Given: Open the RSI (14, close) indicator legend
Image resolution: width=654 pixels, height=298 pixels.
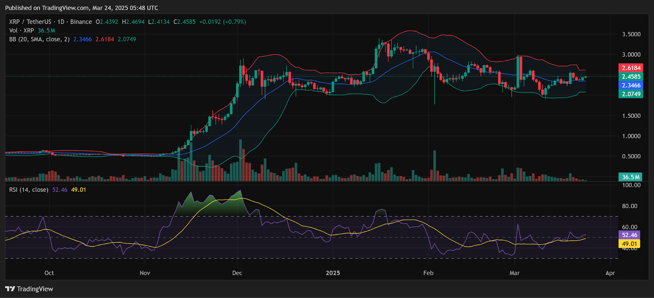Looking at the screenshot, I should (29, 190).
